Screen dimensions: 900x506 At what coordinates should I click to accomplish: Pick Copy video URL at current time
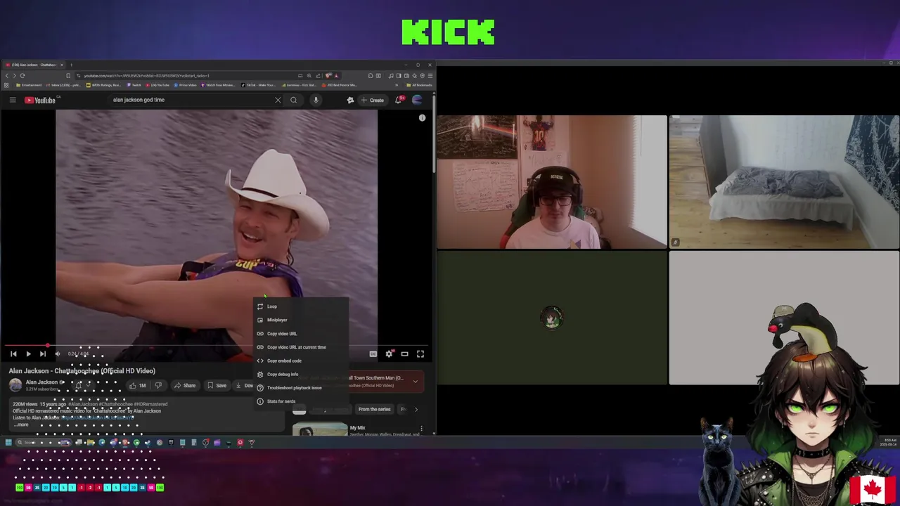[x=301, y=347]
